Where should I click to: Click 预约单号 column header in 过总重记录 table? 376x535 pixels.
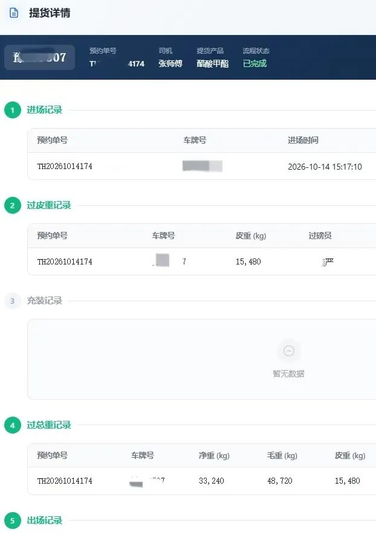[52, 455]
